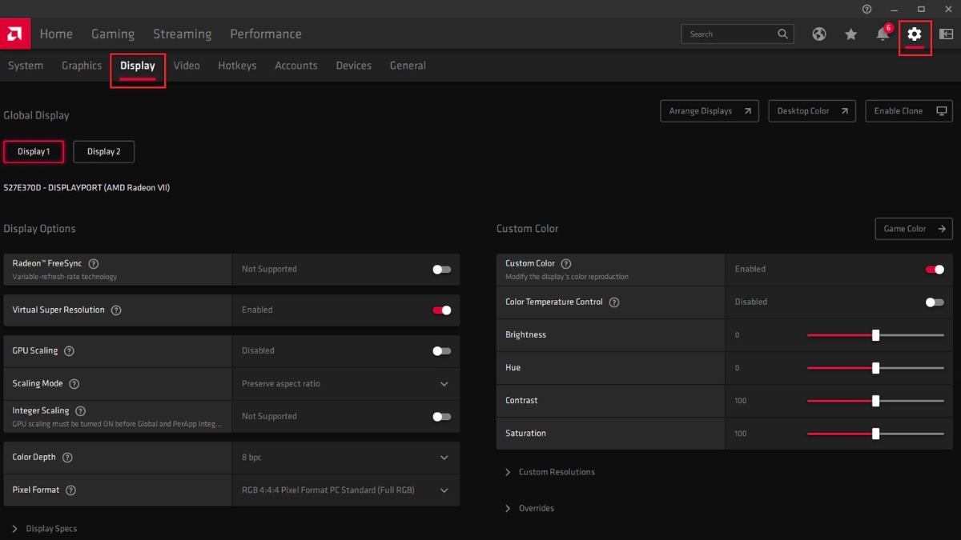Open the favorites star icon
The image size is (961, 540).
[850, 34]
